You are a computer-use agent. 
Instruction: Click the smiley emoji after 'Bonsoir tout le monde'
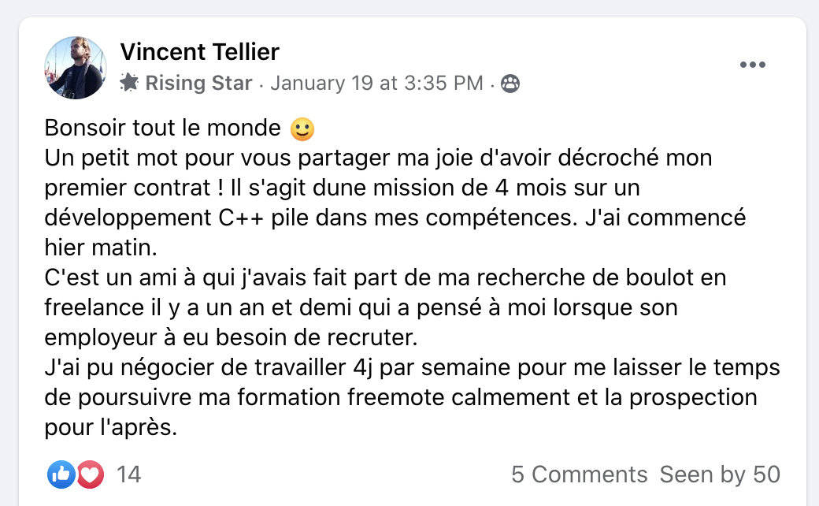click(302, 128)
